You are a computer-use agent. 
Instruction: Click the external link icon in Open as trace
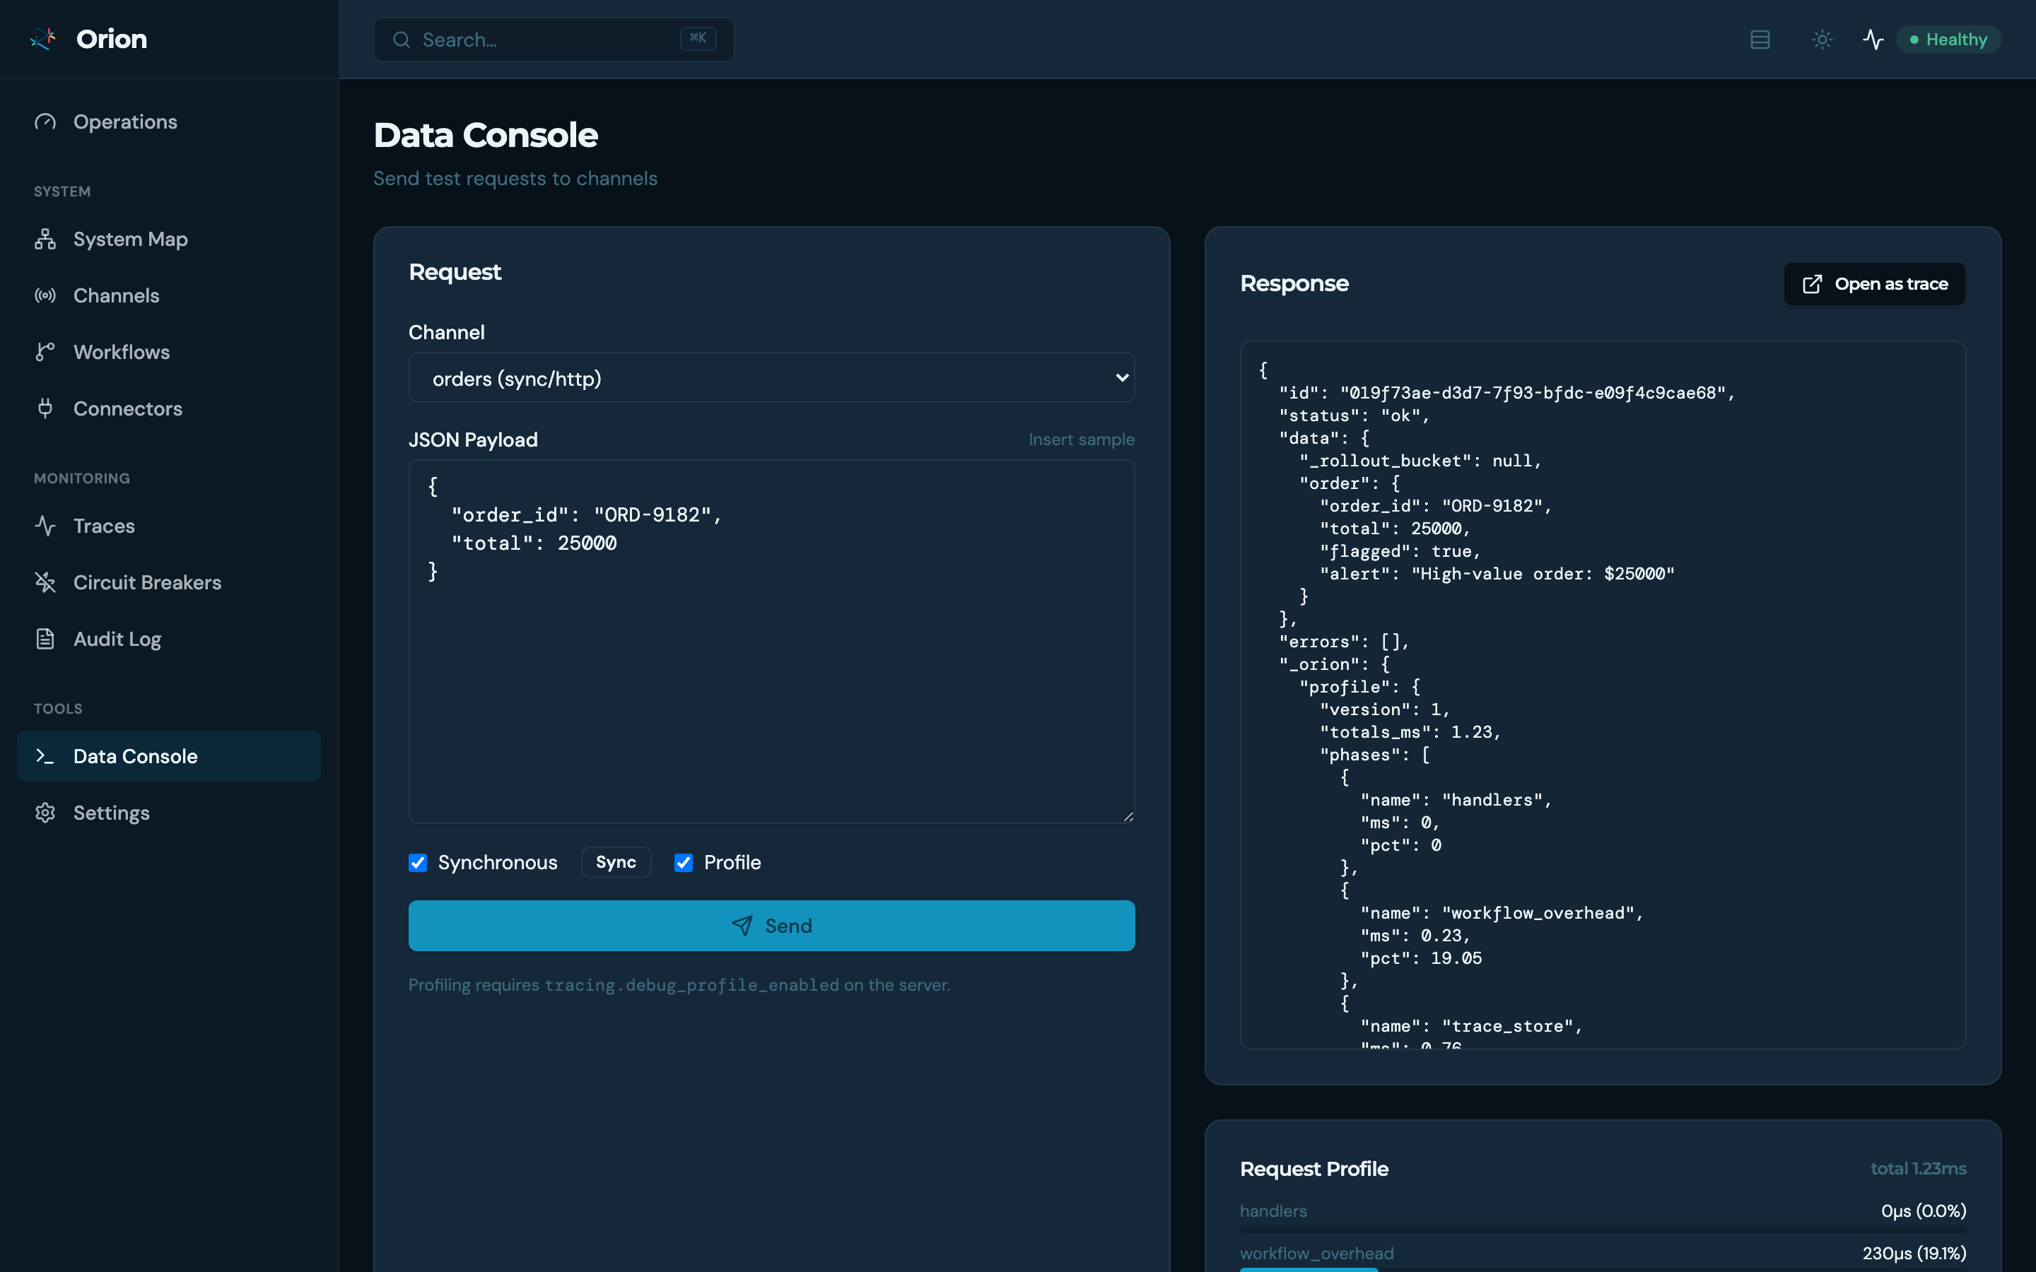(x=1812, y=284)
